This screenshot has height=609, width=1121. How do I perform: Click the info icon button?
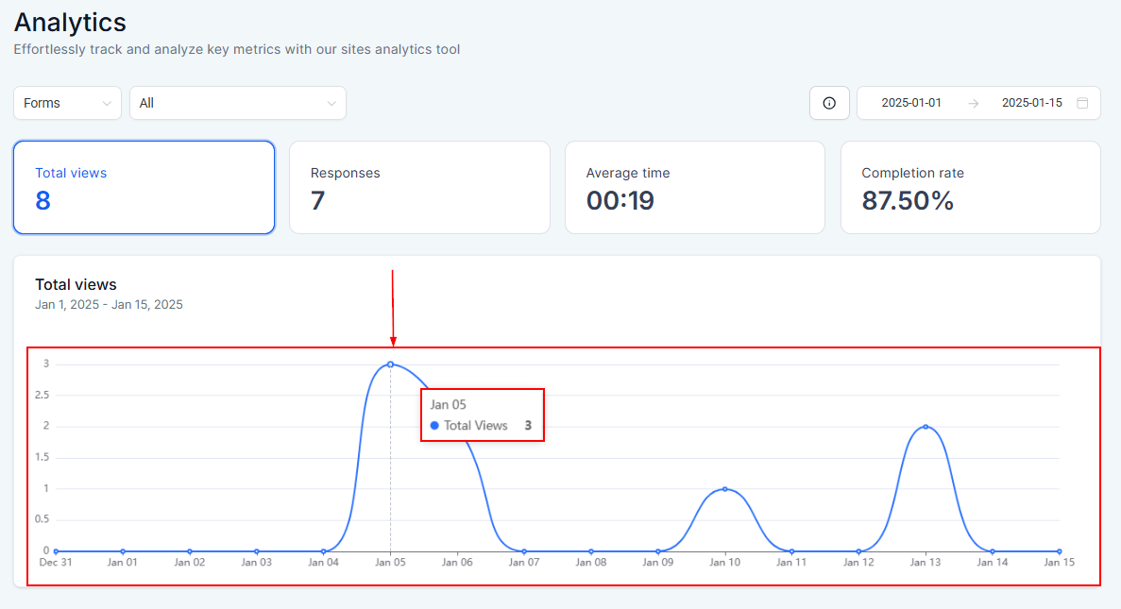pos(829,103)
